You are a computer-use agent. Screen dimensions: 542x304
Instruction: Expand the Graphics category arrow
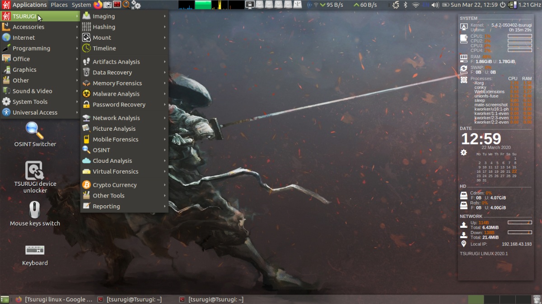pyautogui.click(x=77, y=70)
